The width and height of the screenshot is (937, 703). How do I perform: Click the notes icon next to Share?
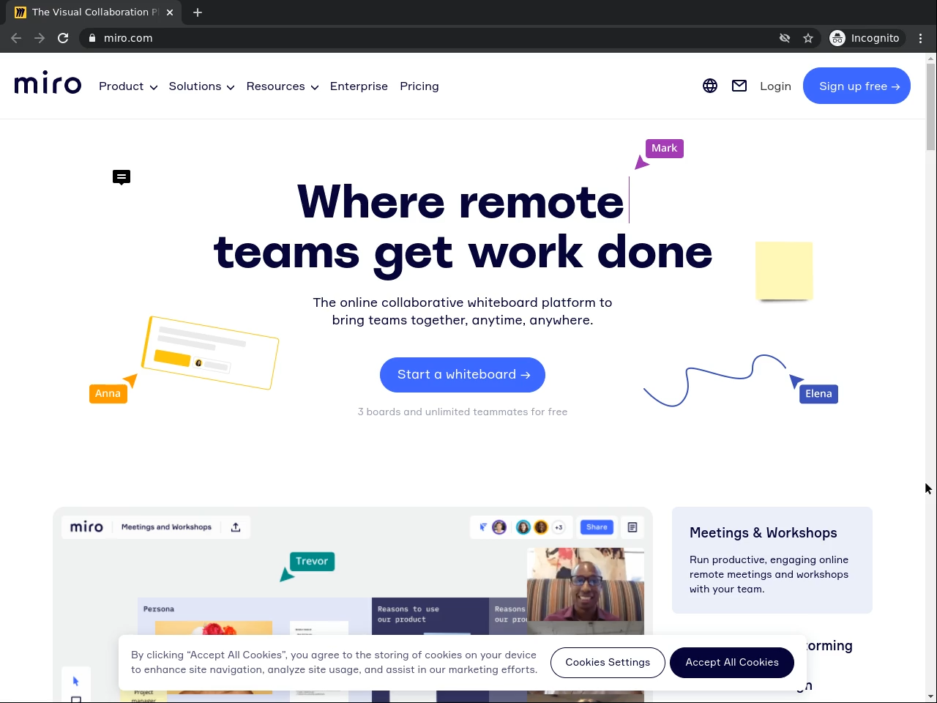click(632, 527)
